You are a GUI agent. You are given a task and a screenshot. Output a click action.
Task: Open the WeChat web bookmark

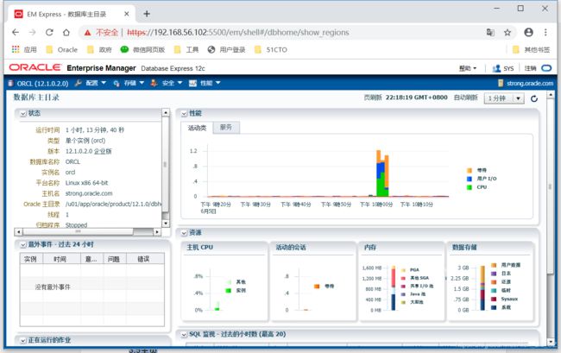coord(142,49)
